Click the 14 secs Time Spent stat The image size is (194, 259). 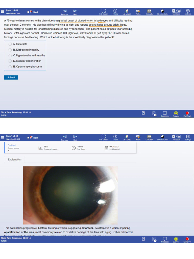tap(79, 148)
